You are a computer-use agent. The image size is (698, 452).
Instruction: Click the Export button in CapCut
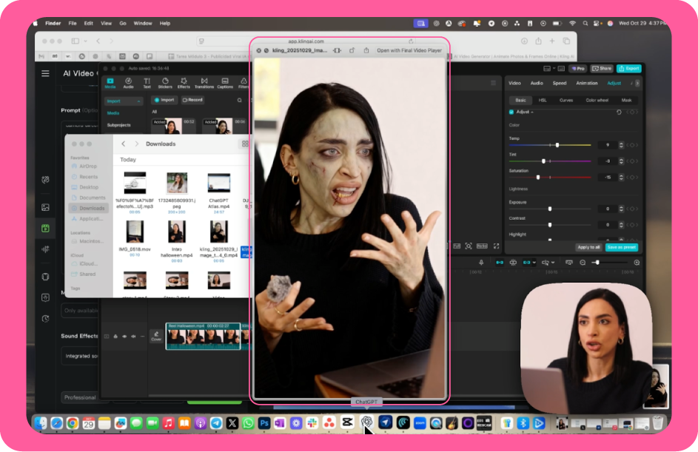629,69
